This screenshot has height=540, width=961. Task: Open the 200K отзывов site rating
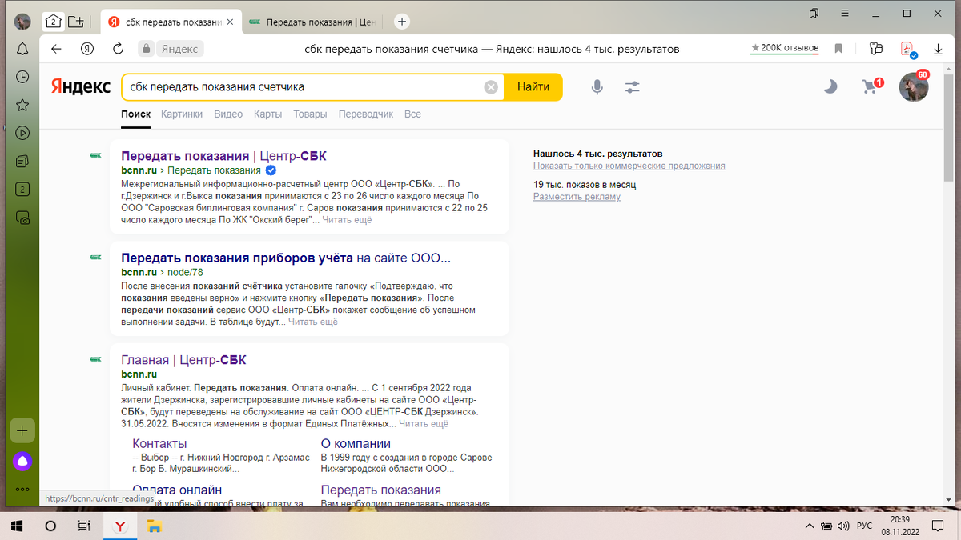[785, 49]
